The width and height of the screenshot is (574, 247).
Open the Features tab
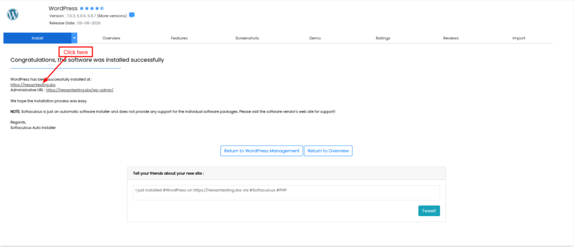pyautogui.click(x=179, y=38)
